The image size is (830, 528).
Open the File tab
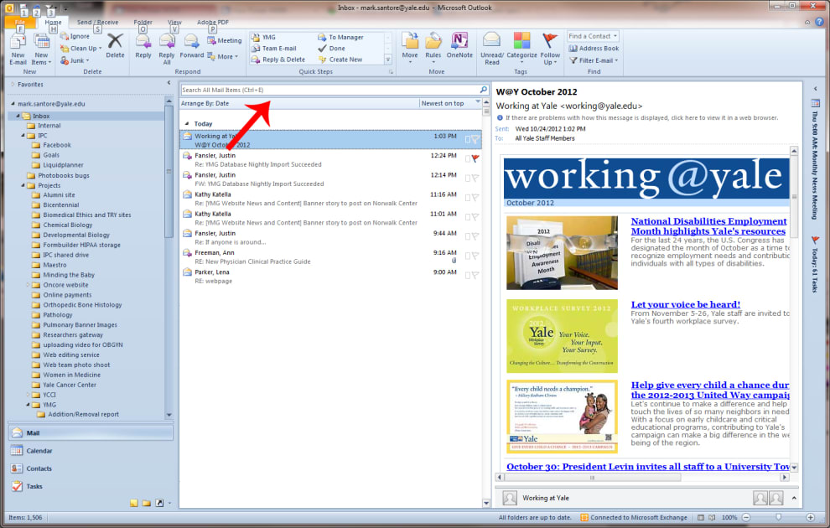pyautogui.click(x=20, y=23)
